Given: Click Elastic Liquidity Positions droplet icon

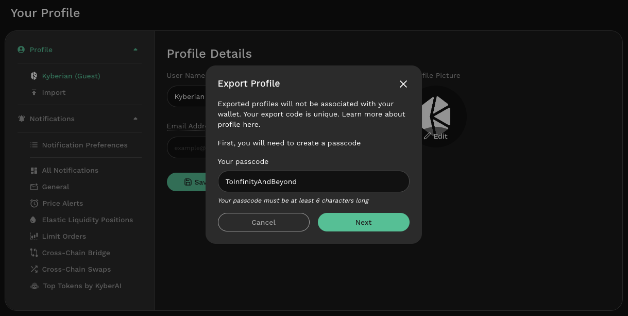Looking at the screenshot, I should coord(34,220).
